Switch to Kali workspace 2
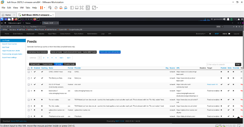244x127 pixels. pyautogui.click(x=26, y=19)
